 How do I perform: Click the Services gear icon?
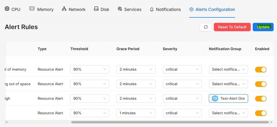[x=120, y=9]
